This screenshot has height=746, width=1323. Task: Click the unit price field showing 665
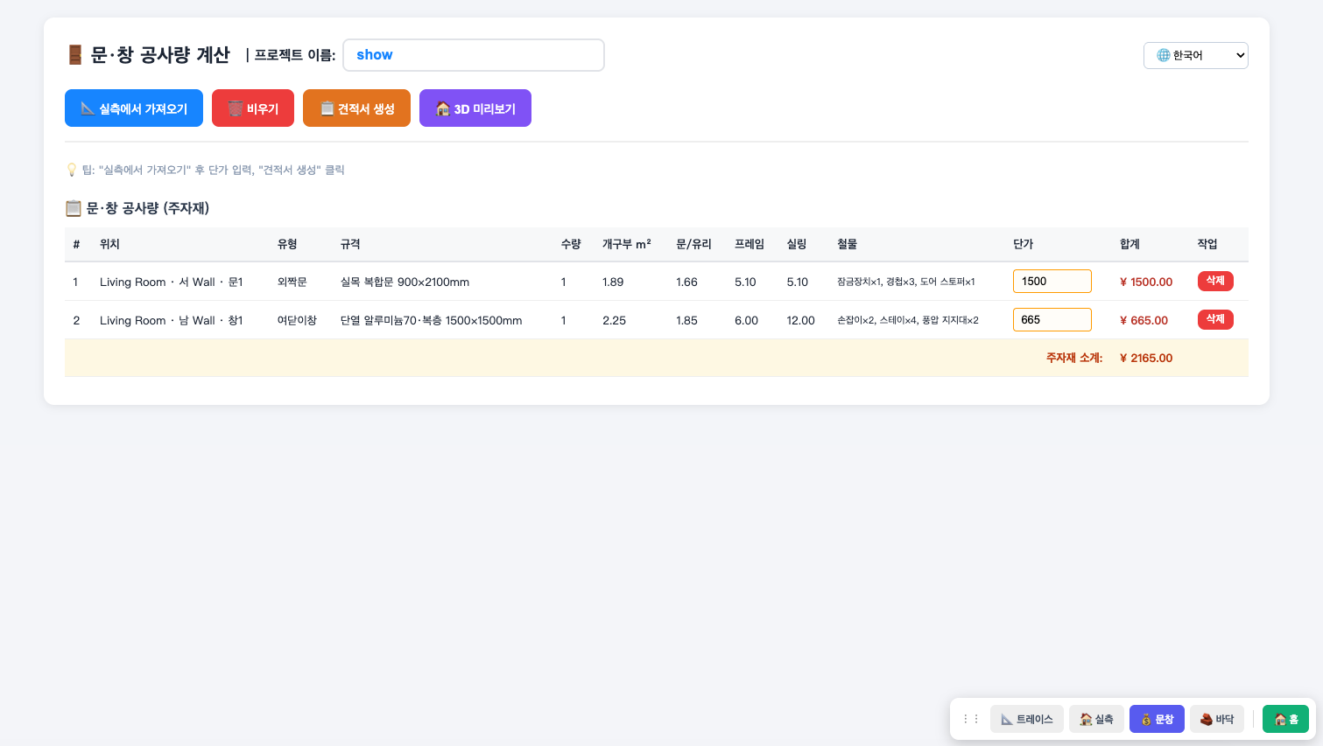tap(1052, 320)
